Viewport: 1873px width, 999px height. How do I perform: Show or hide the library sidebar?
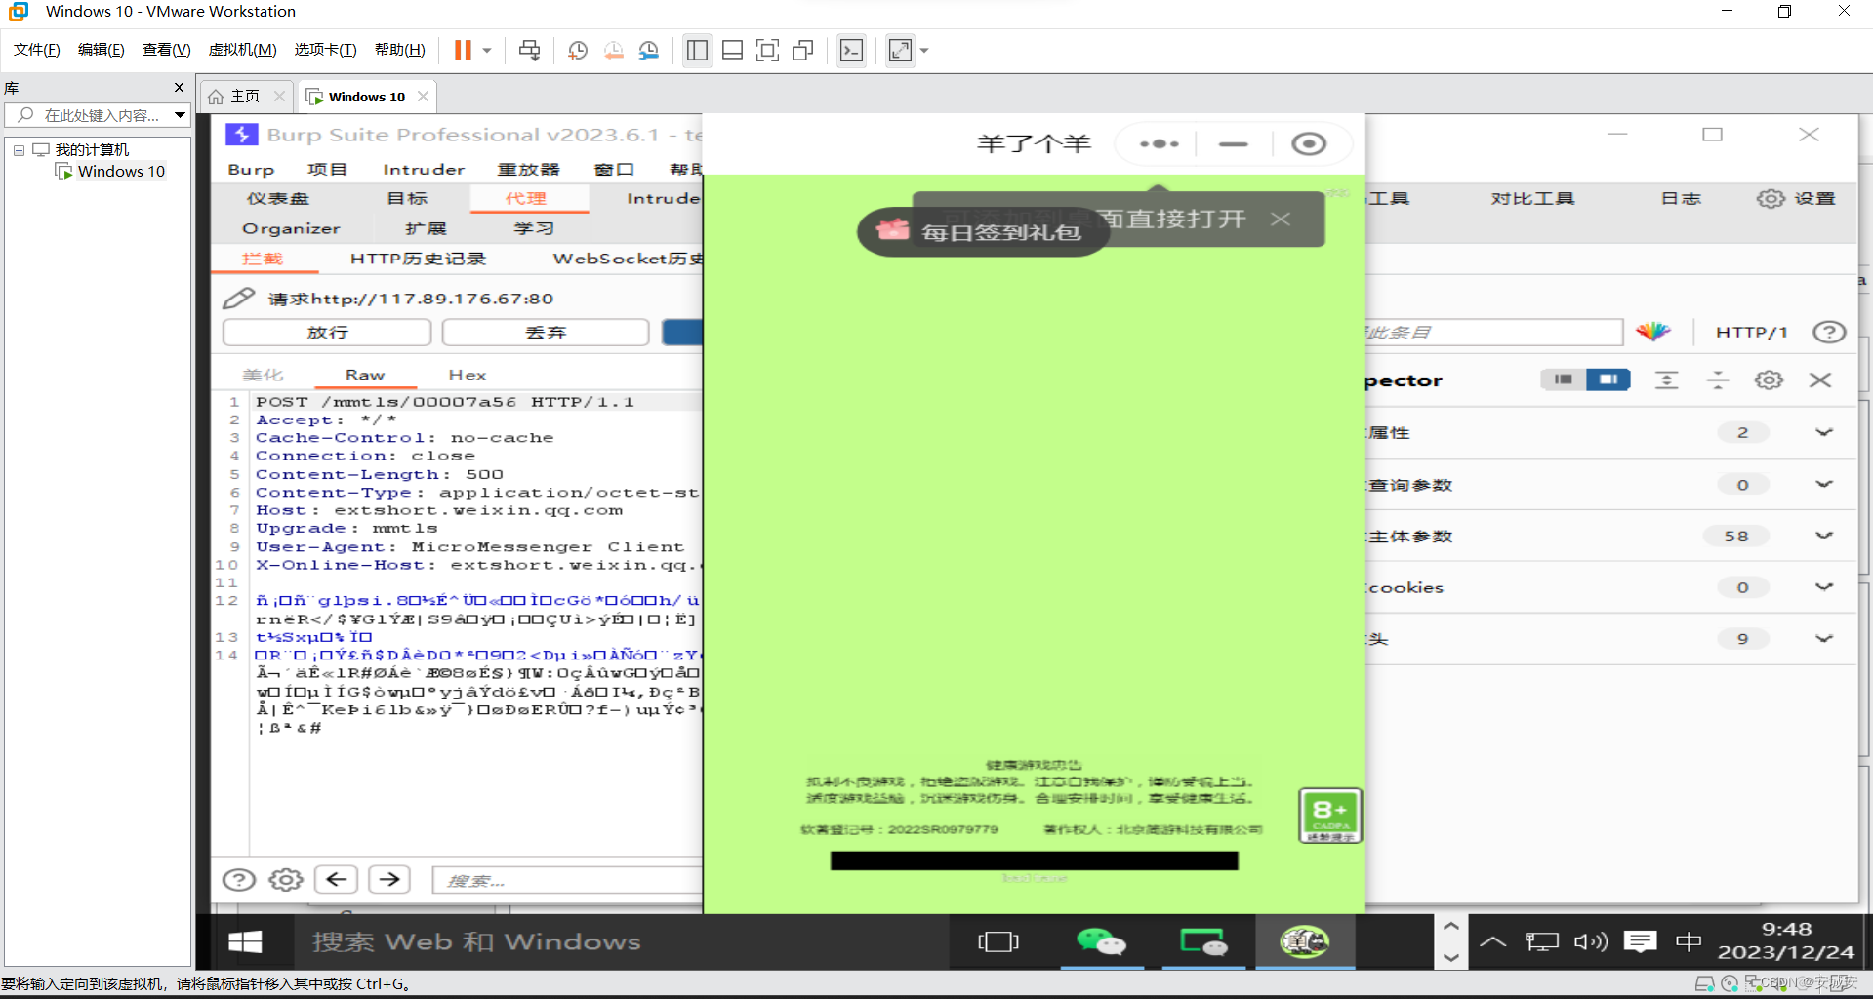point(697,51)
